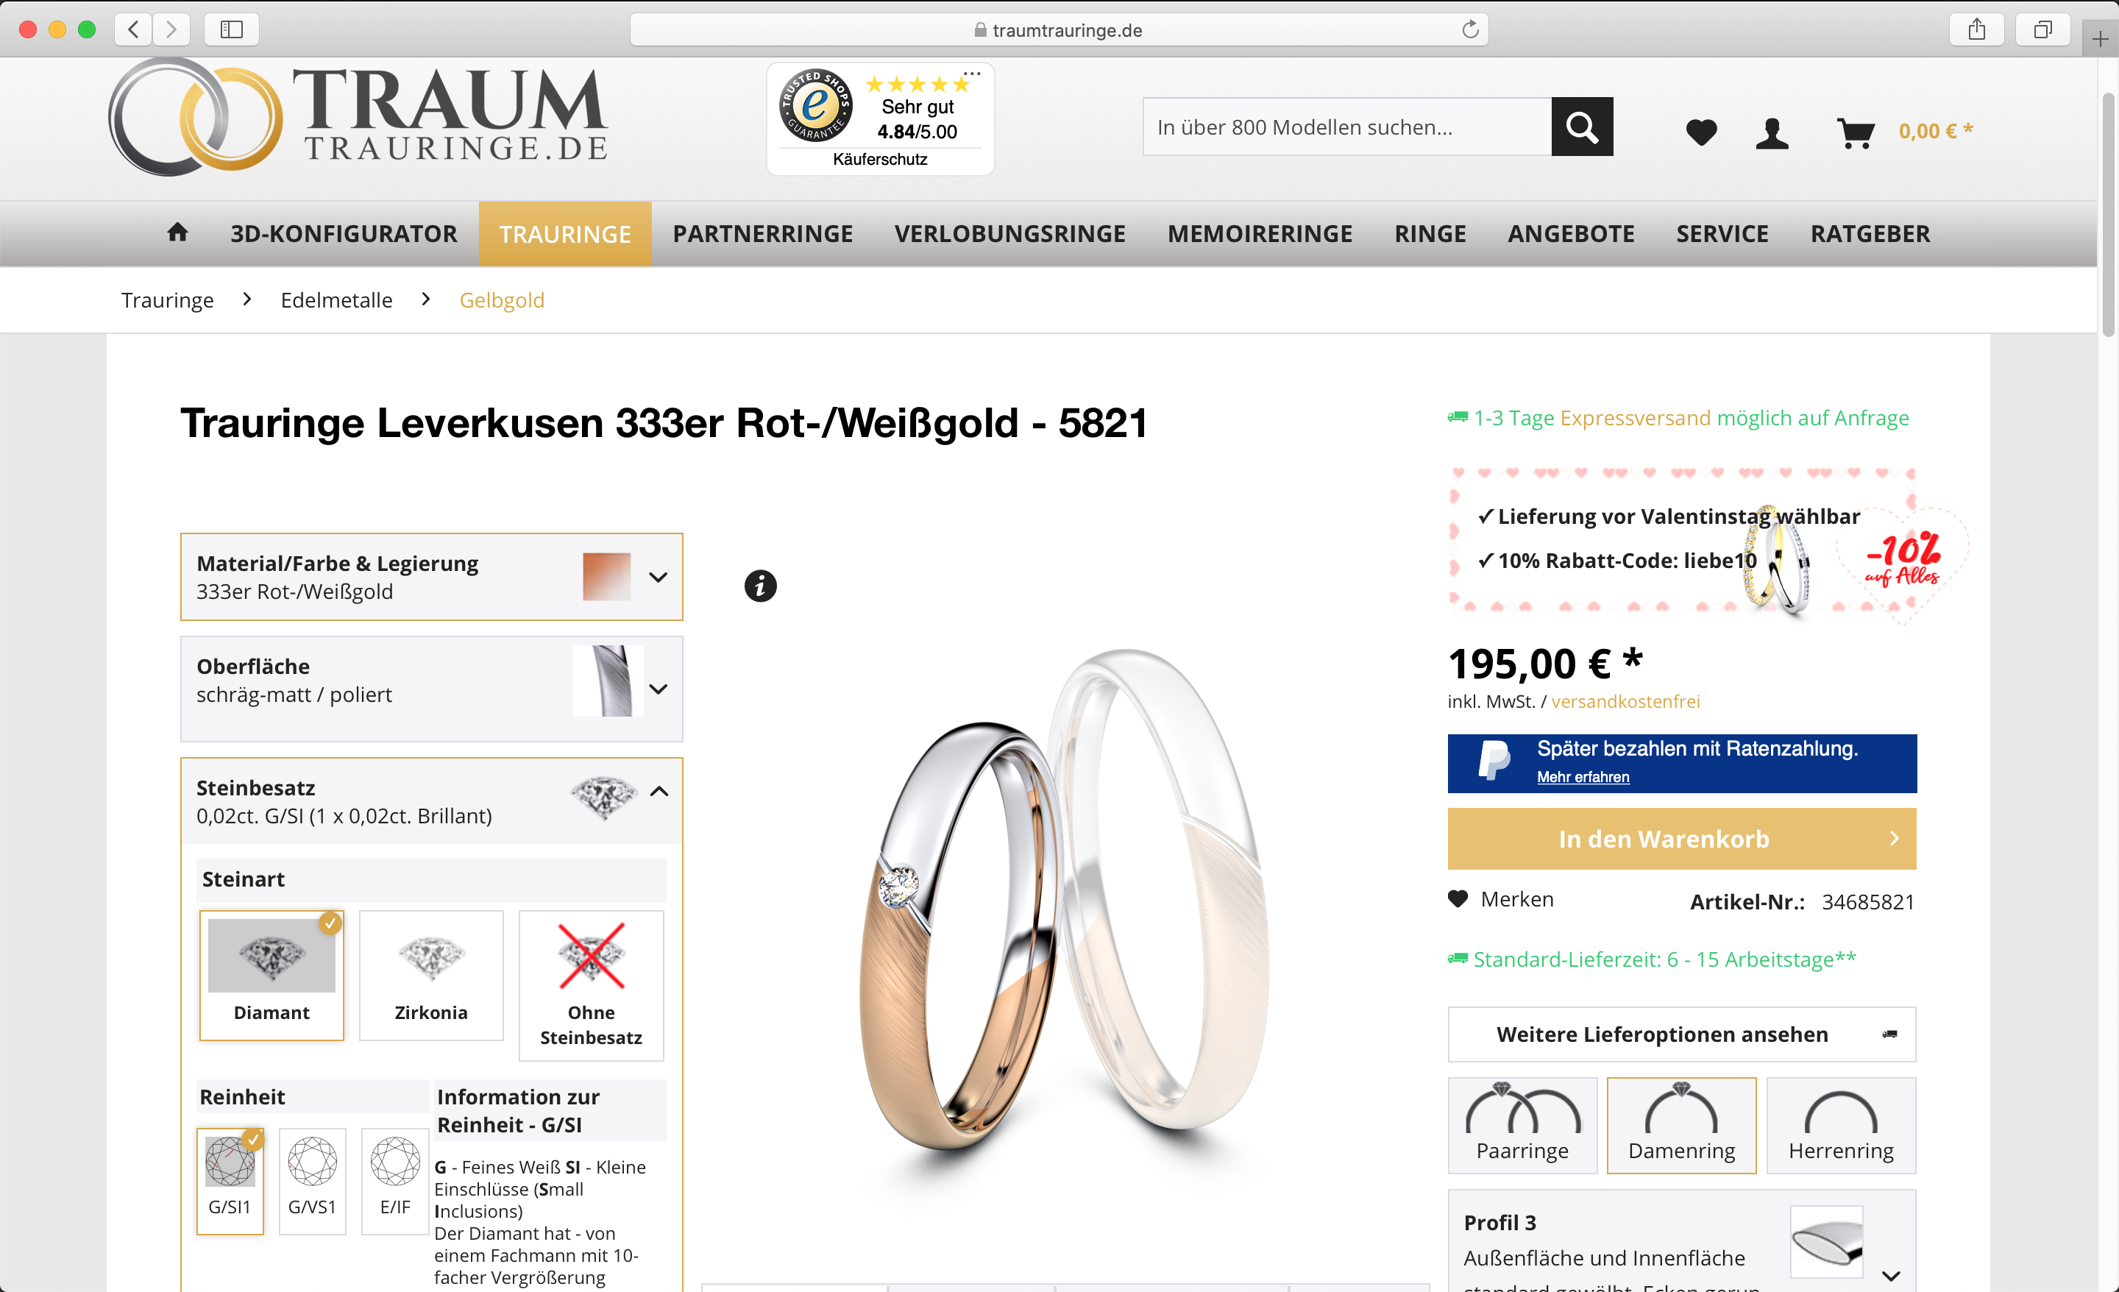Focus the model search input field

(1346, 127)
